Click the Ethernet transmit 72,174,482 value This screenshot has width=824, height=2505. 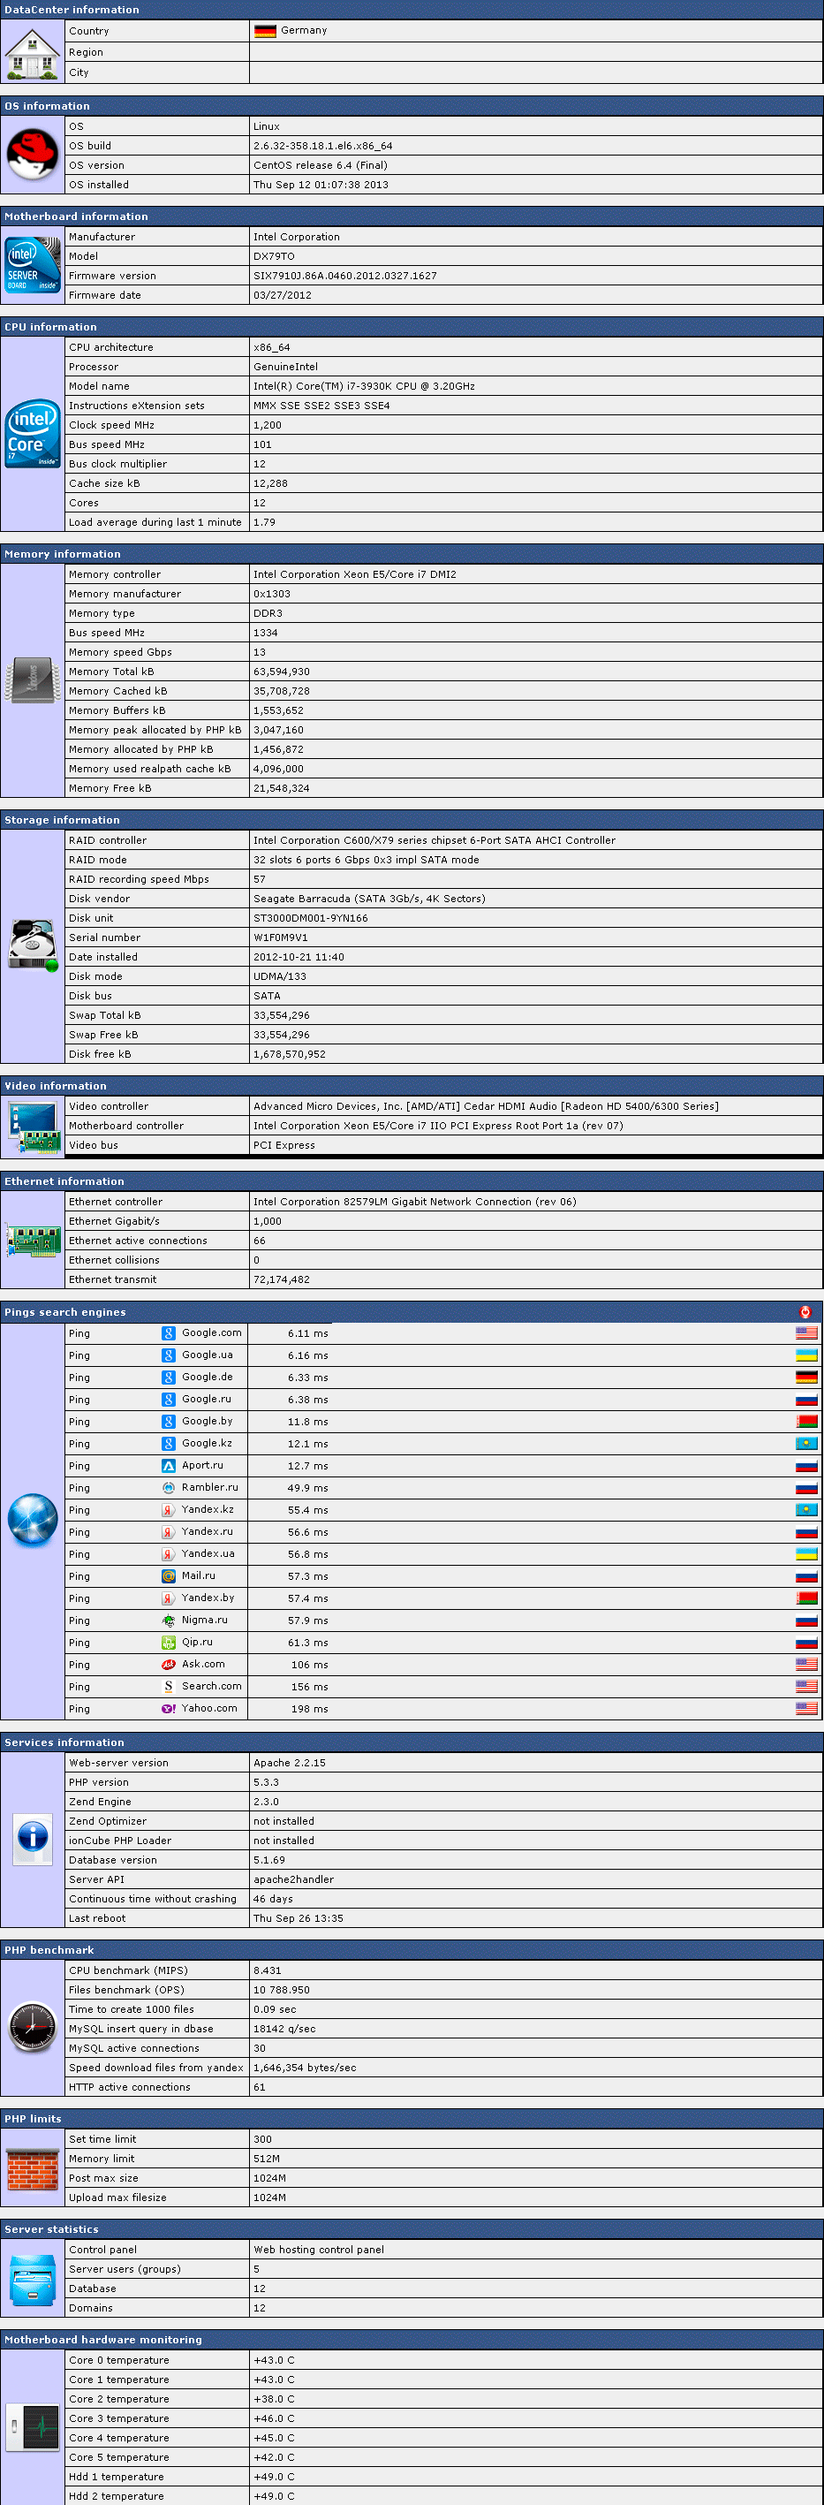(x=281, y=1279)
